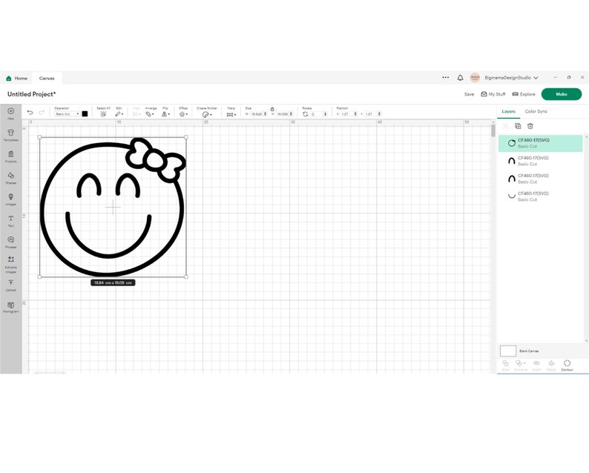Redo the last undone action
The width and height of the screenshot is (589, 473).
coord(42,113)
